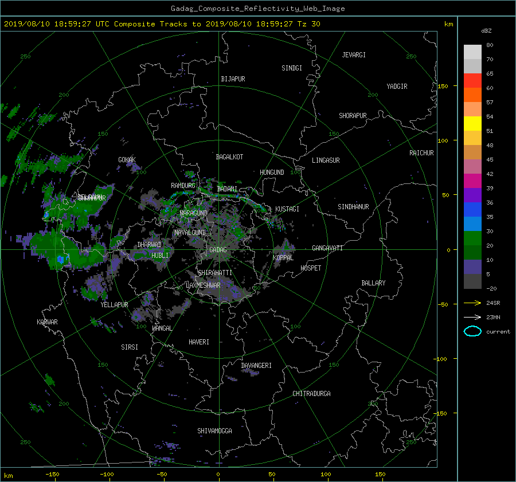The image size is (516, 482).
Task: Click the 'km' unit label at bottom-left axis
Action: 8,476
